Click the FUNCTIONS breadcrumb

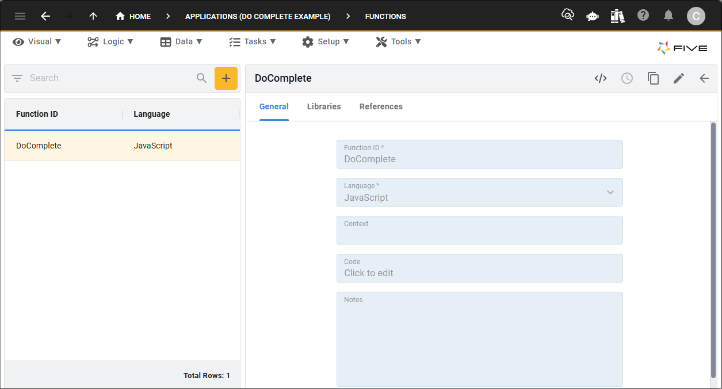click(x=385, y=16)
